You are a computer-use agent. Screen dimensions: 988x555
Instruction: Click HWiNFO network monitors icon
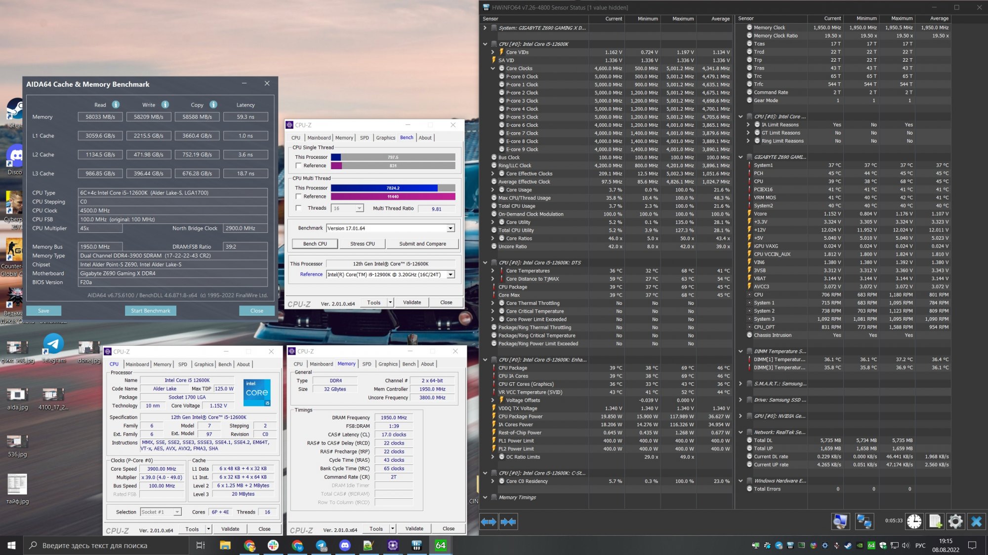(x=864, y=521)
